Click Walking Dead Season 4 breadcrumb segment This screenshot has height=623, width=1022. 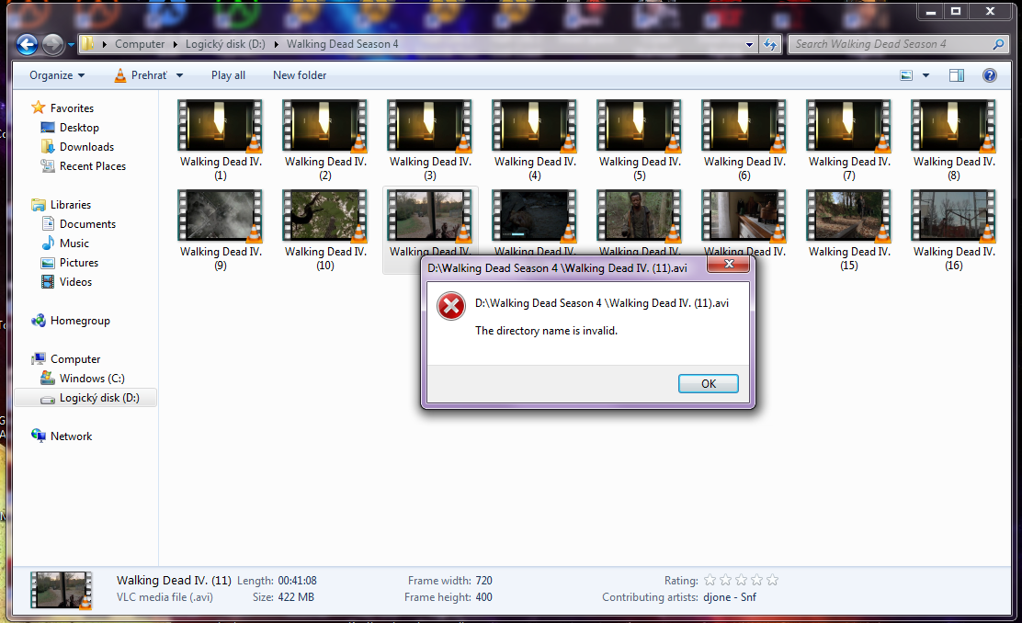342,44
